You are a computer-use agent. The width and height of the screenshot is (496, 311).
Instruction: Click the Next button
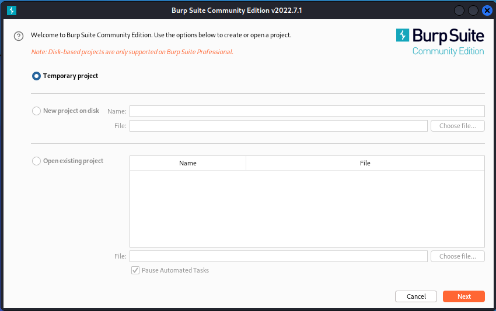[x=464, y=296]
